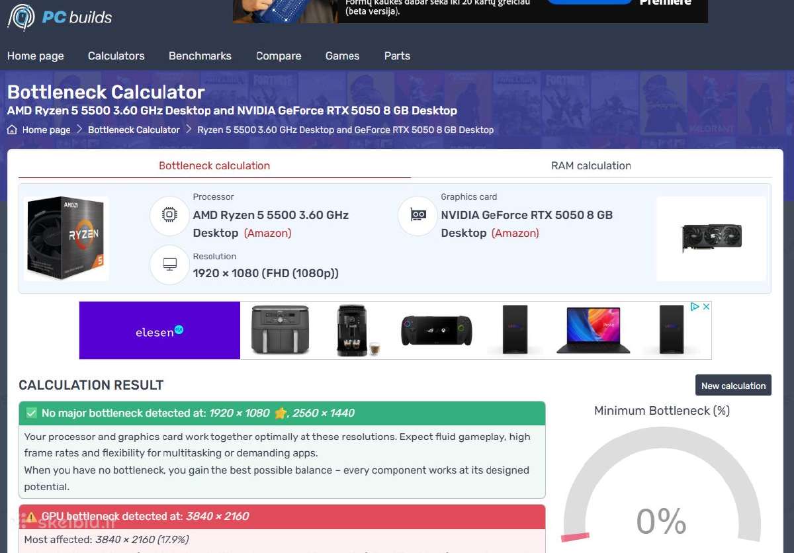Click the AMD Ryzen 5 5500 processor name
794x553 pixels.
click(x=271, y=224)
